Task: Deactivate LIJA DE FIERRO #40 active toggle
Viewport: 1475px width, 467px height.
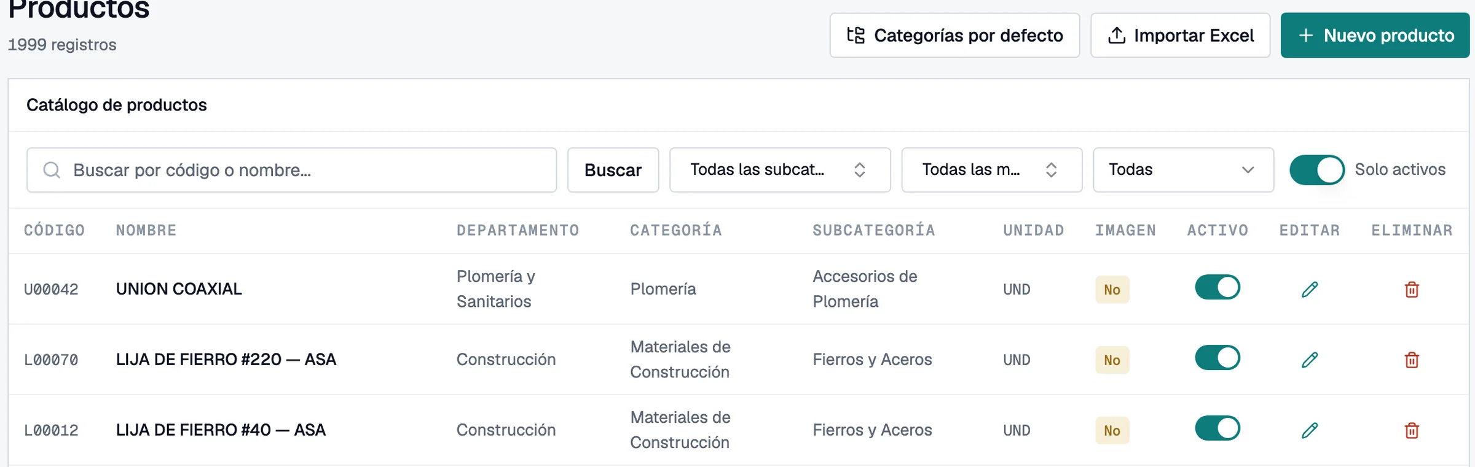Action: coord(1217,428)
